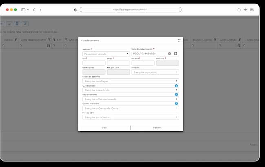Click the KM Rodado disabled field
This screenshot has width=265, height=167.
tap(94, 72)
